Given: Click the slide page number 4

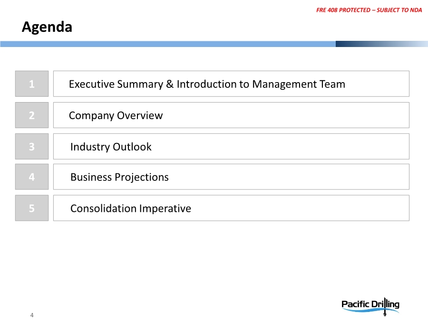Looking at the screenshot, I should pos(31,315).
